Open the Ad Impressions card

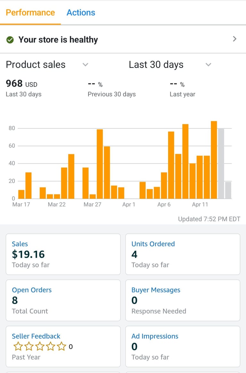tap(183, 346)
